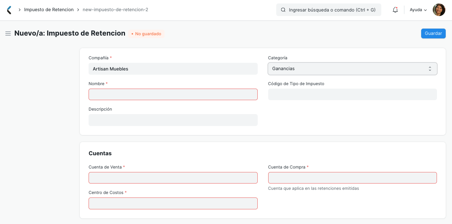
Task: Click the No guardado status badge
Action: (x=146, y=34)
